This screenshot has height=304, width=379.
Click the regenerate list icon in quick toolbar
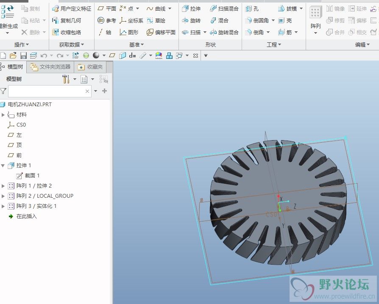click(x=75, y=56)
